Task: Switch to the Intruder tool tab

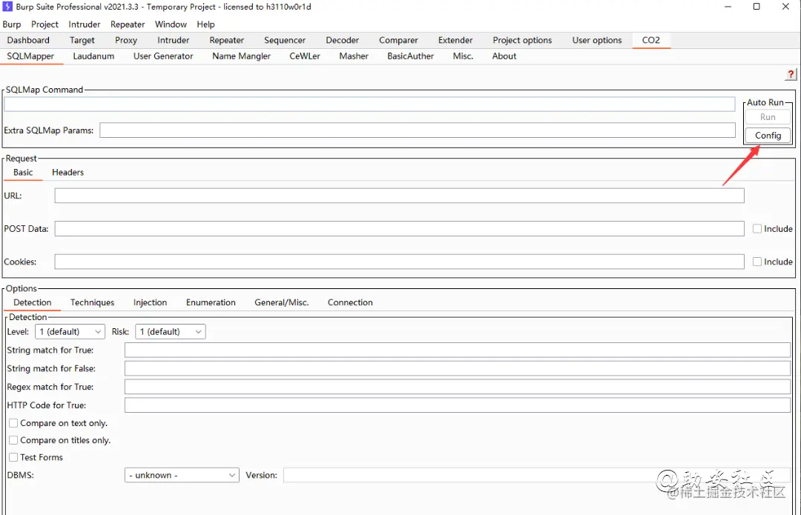Action: click(173, 40)
